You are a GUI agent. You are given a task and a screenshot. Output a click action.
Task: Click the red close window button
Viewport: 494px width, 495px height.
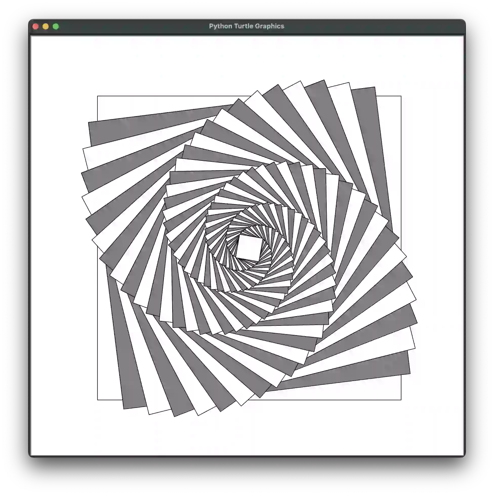(36, 26)
